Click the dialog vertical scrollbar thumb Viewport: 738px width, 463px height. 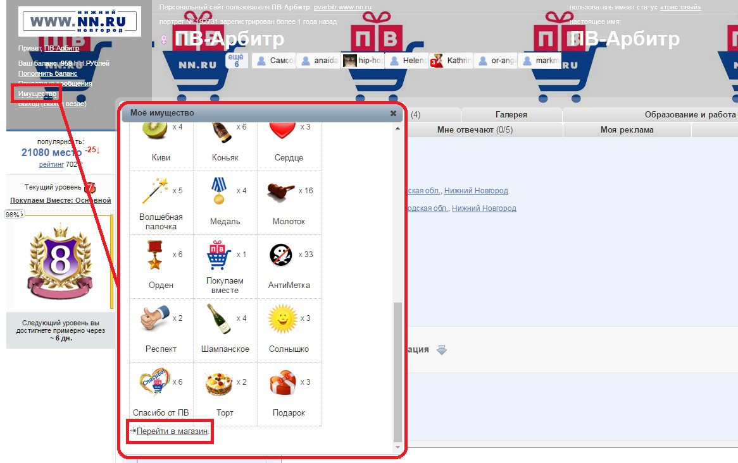click(x=397, y=372)
